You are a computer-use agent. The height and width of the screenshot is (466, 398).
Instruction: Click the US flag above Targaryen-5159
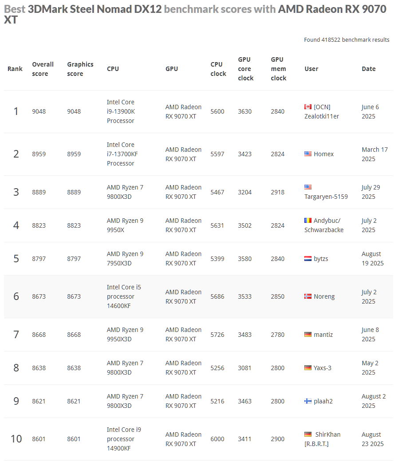[308, 187]
